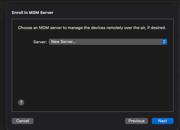Click the round gray help button
Screen dimensions: 180x130
coord(21,102)
